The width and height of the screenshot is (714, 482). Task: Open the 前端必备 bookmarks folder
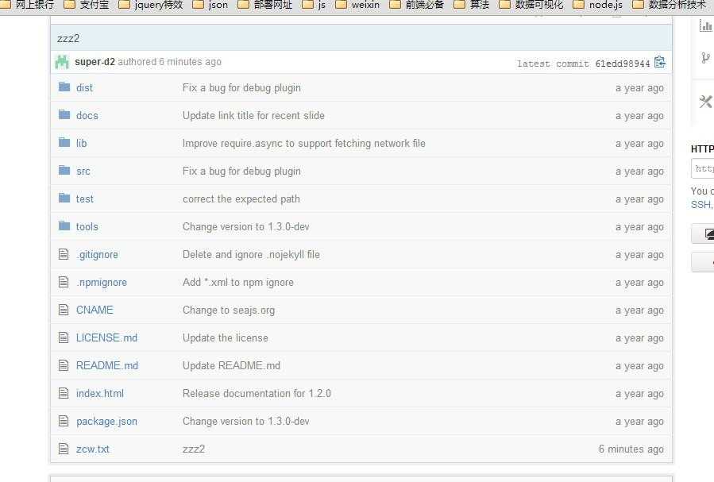pos(417,5)
